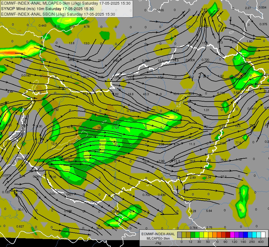Click the map value 33.8
The width and height of the screenshot is (269, 247).
85,94
